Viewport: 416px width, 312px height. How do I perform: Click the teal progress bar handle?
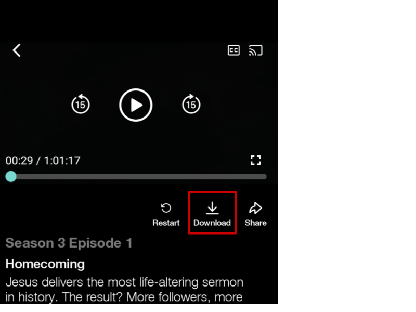(x=11, y=176)
